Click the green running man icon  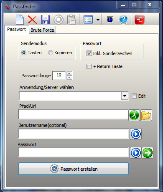coord(134,115)
